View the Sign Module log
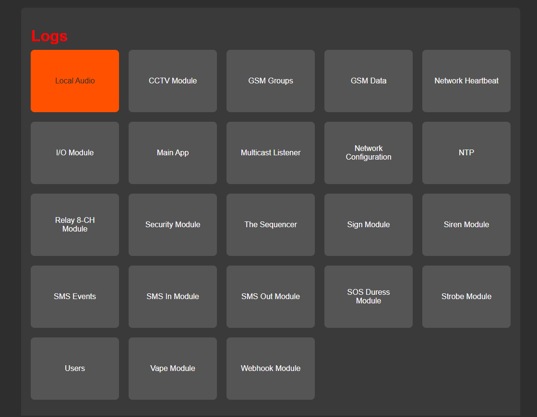Screen dimensions: 537x417 (369, 225)
